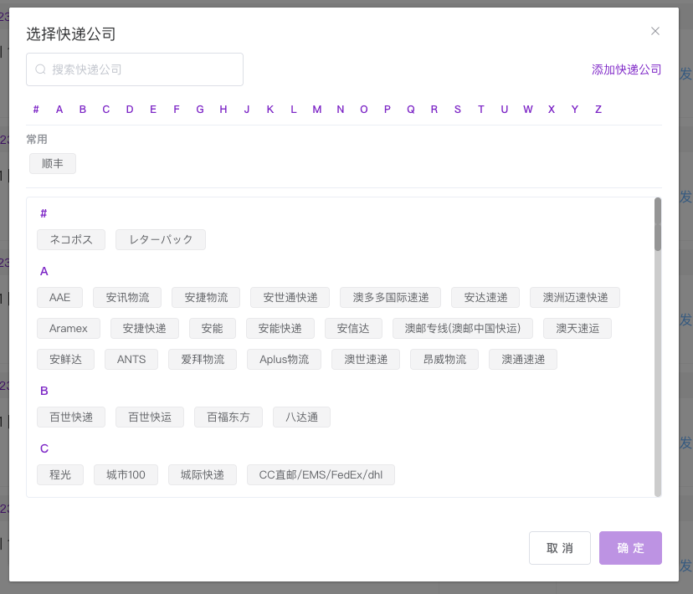Focus the 搜索快递公司 search field
This screenshot has height=594, width=693.
click(135, 69)
